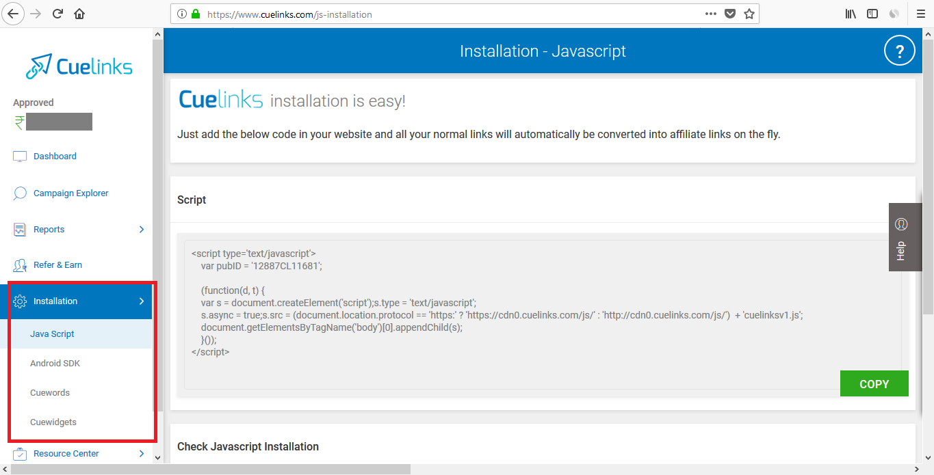The height and width of the screenshot is (475, 934).
Task: Expand the Resource Center chevron
Action: (x=142, y=454)
